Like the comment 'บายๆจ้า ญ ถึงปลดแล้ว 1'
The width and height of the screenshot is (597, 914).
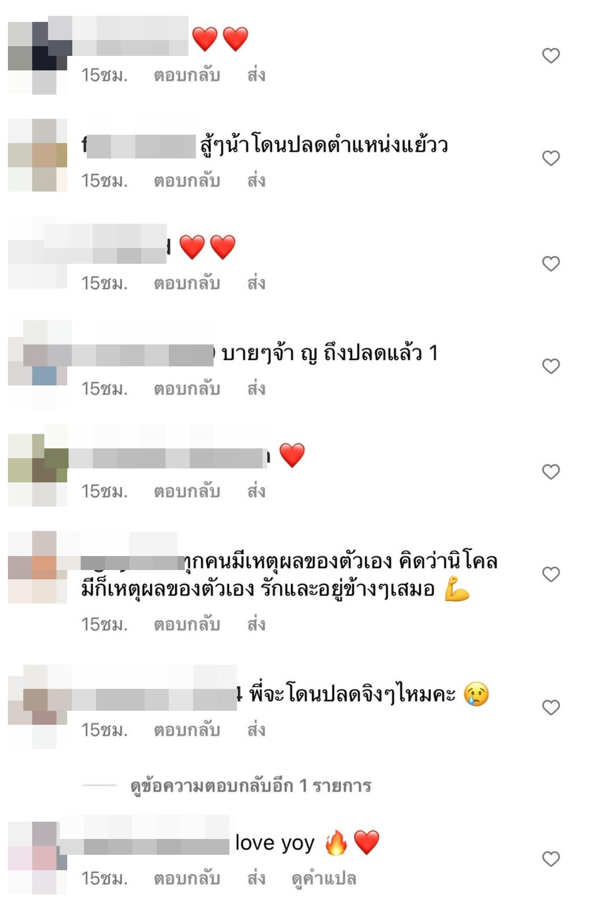point(551,366)
